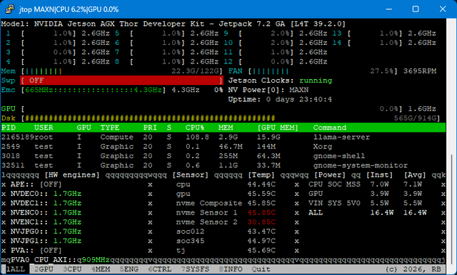Open the 2GPU tab
This screenshot has height=275, width=457.
[44, 269]
